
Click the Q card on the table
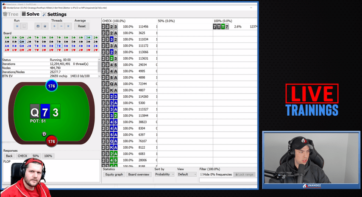35,111
